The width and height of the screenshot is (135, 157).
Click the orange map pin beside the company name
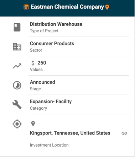coord(107,7)
